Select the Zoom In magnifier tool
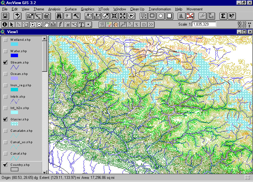Screen dimensions: 253x182 tap(33, 24)
